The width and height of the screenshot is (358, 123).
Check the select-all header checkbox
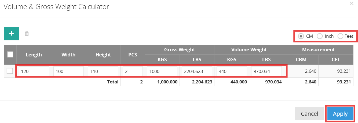click(x=10, y=55)
